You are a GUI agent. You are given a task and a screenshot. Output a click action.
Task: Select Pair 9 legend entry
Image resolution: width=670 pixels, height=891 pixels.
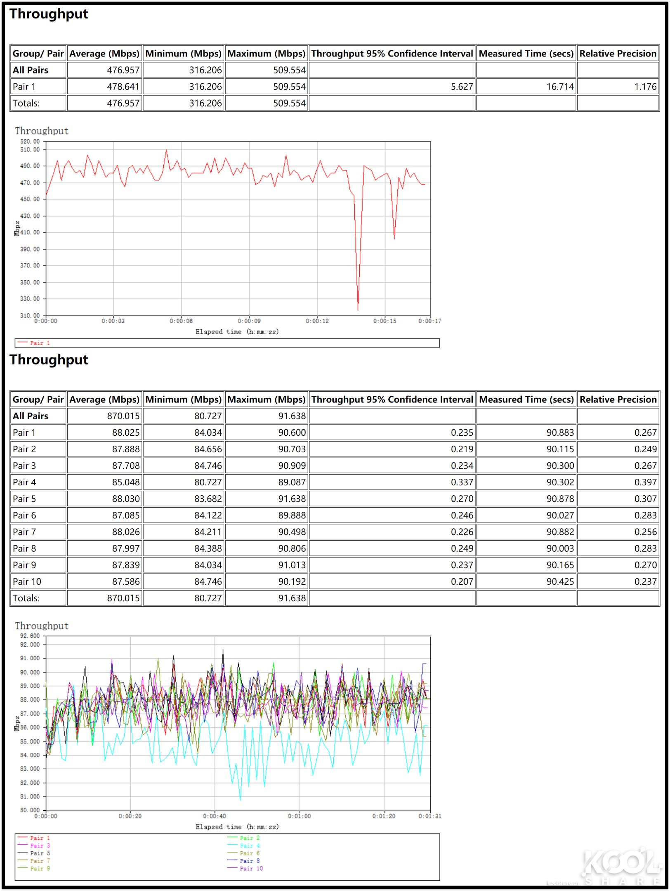click(34, 868)
